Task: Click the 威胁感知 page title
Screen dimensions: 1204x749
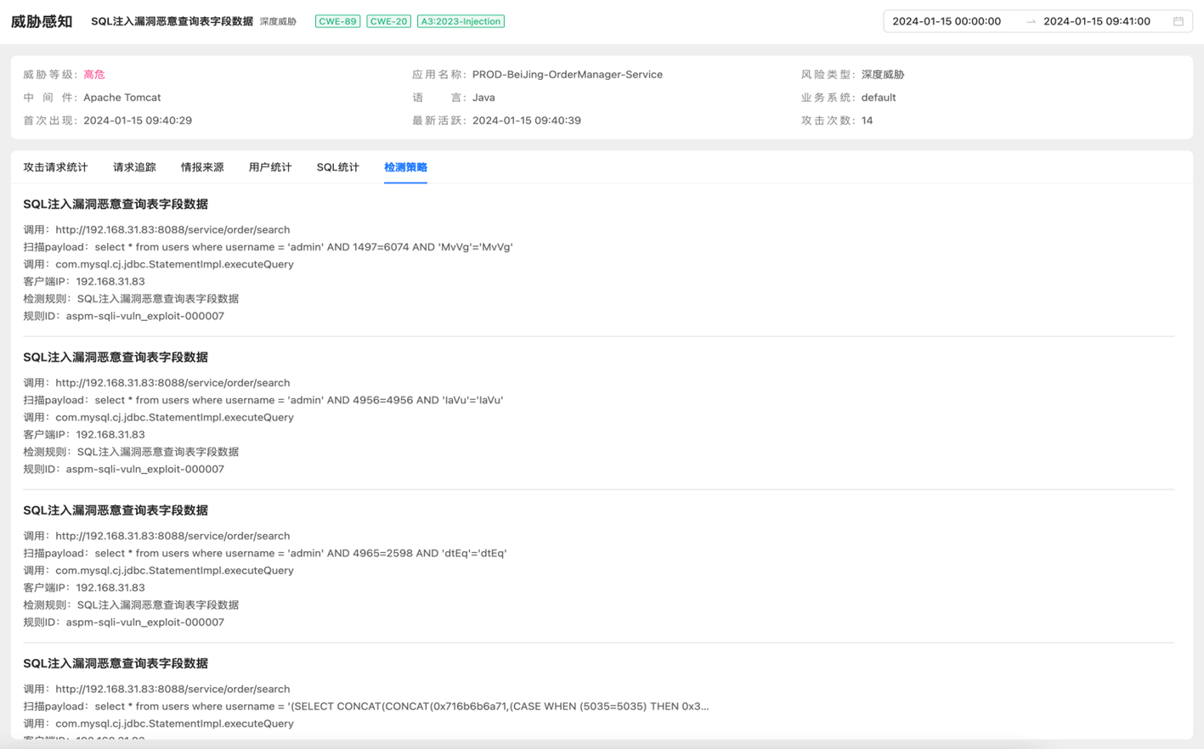Action: 42,21
